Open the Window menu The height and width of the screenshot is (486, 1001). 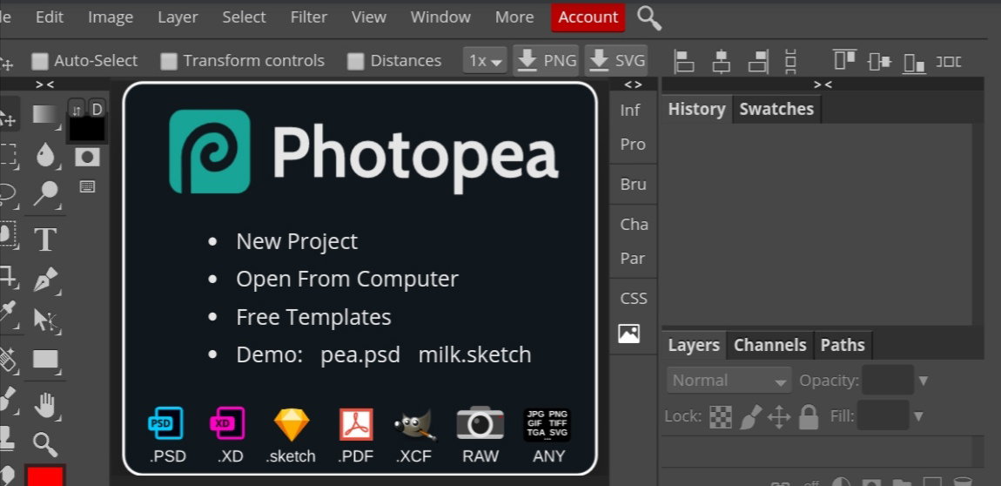click(x=440, y=17)
